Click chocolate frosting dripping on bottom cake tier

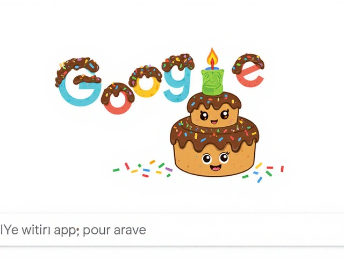[214, 136]
